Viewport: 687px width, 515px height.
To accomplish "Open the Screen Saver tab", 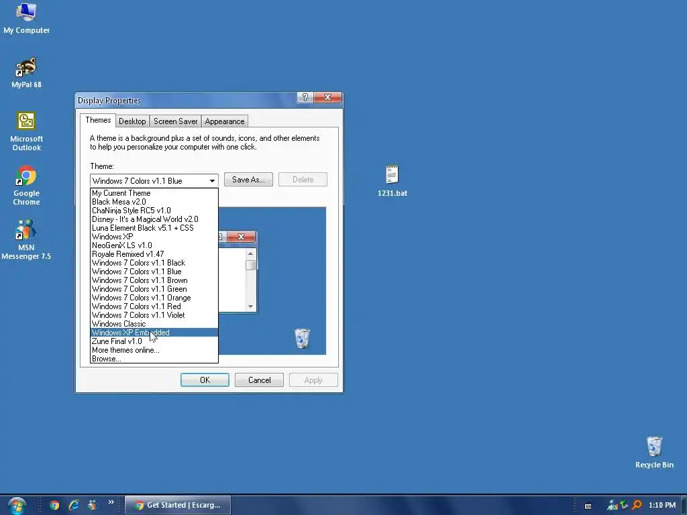I will point(175,121).
